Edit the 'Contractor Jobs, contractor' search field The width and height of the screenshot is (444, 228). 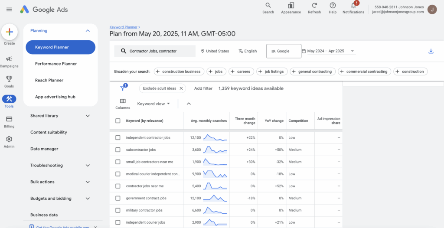click(155, 51)
